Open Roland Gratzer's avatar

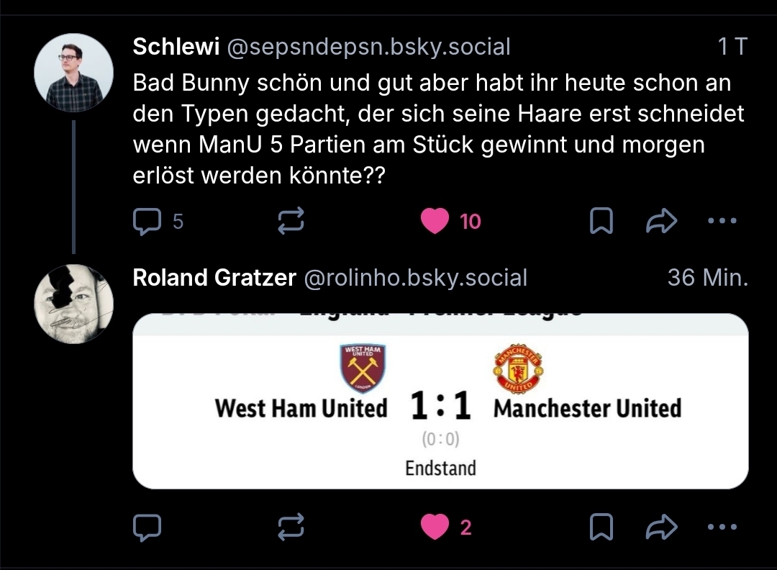pos(73,304)
